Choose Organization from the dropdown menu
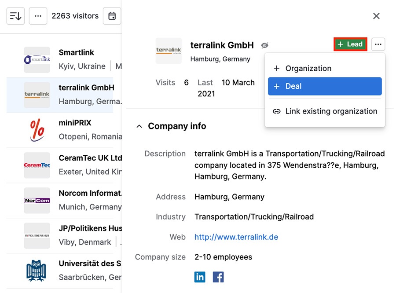The height and width of the screenshot is (293, 396). (x=325, y=69)
